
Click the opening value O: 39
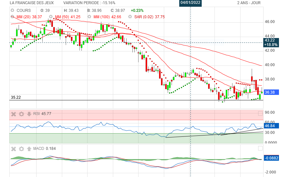[45, 11]
